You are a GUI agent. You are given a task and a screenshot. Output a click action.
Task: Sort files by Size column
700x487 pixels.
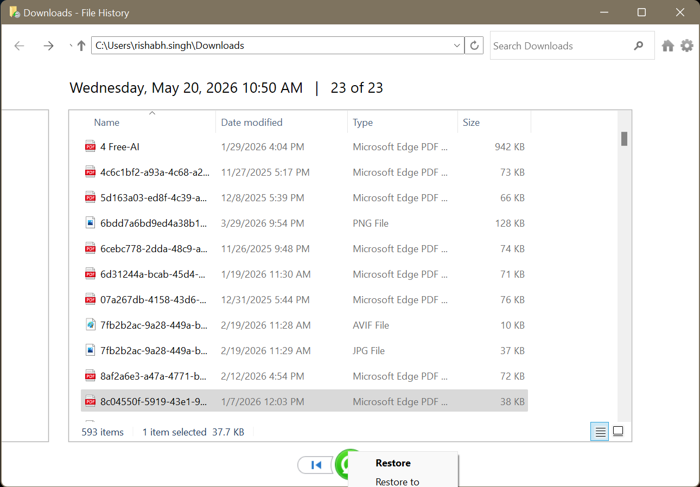coord(471,123)
